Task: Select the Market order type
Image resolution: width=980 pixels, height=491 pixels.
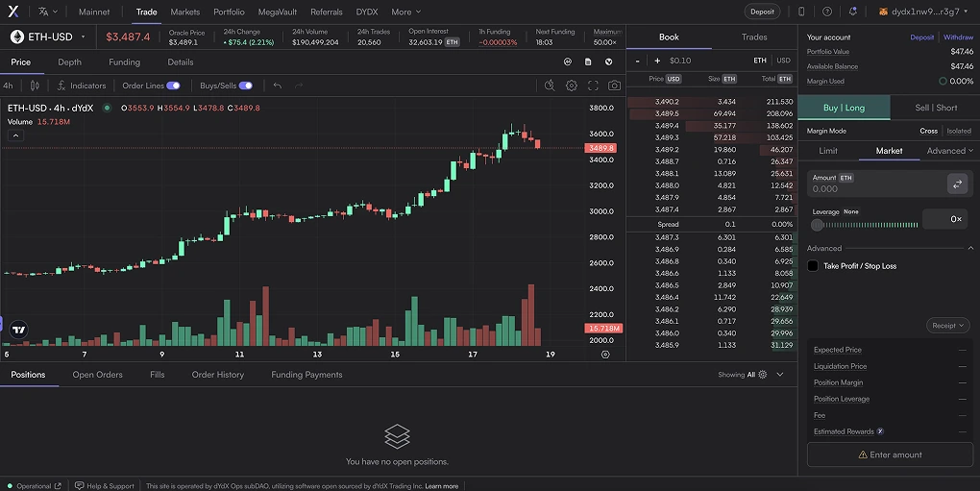Action: point(889,151)
